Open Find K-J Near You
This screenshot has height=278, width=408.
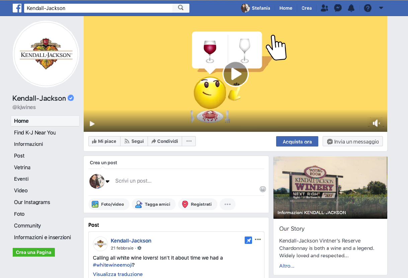(x=35, y=133)
